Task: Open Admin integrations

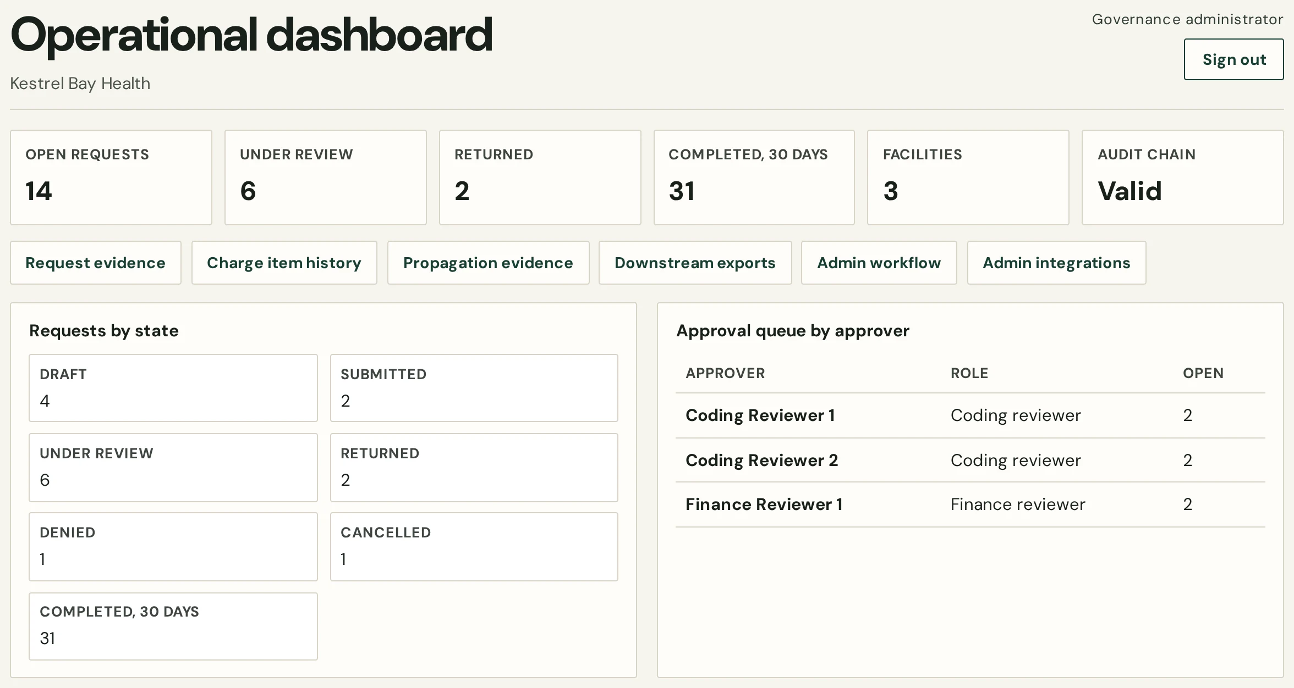Action: (1056, 263)
